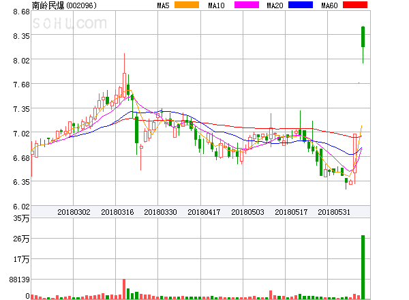The image size is (409, 300).
Task: Click the 6.68 price axis label
Action: [x=21, y=158]
